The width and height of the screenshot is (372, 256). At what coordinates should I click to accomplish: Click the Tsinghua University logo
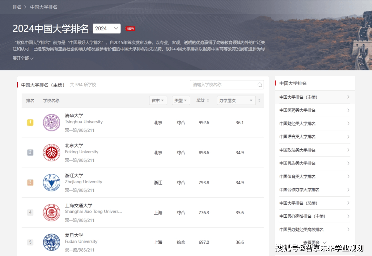(x=51, y=122)
